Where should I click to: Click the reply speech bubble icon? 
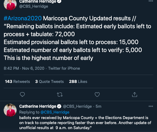pos(22,95)
